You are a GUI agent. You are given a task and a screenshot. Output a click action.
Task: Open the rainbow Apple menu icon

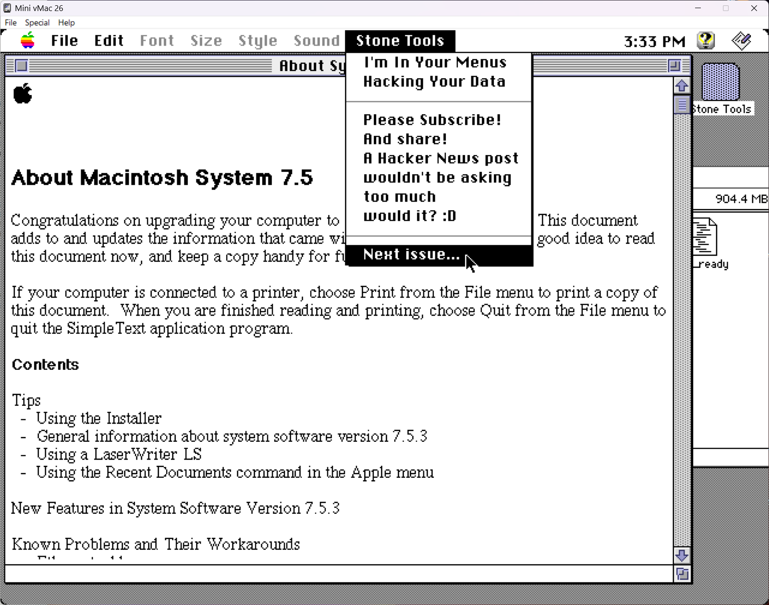point(27,40)
